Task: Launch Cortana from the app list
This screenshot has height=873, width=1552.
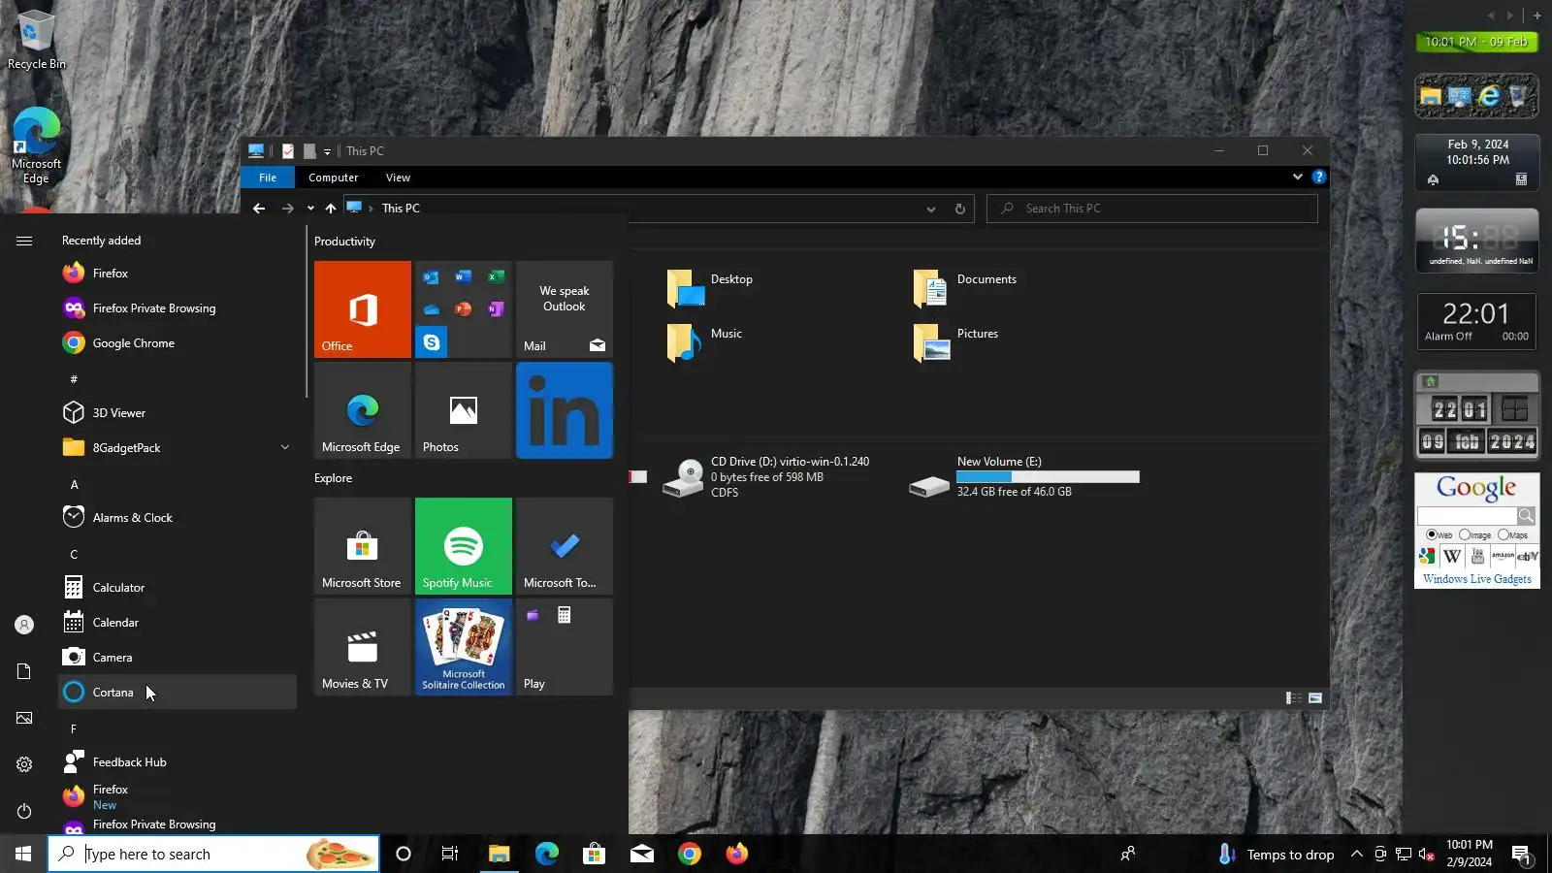Action: tap(178, 693)
